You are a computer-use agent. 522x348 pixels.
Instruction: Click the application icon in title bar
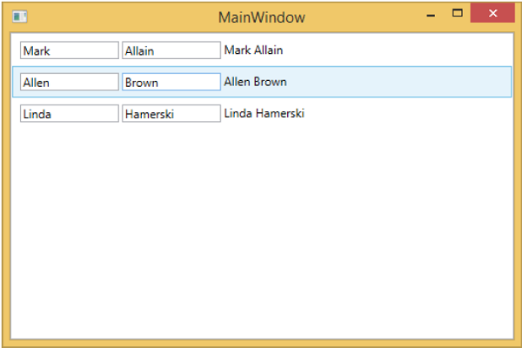pyautogui.click(x=20, y=17)
